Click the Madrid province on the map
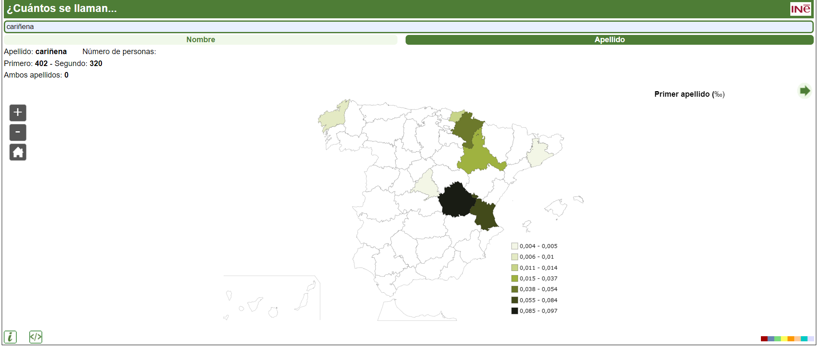The height and width of the screenshot is (346, 818). 426,184
